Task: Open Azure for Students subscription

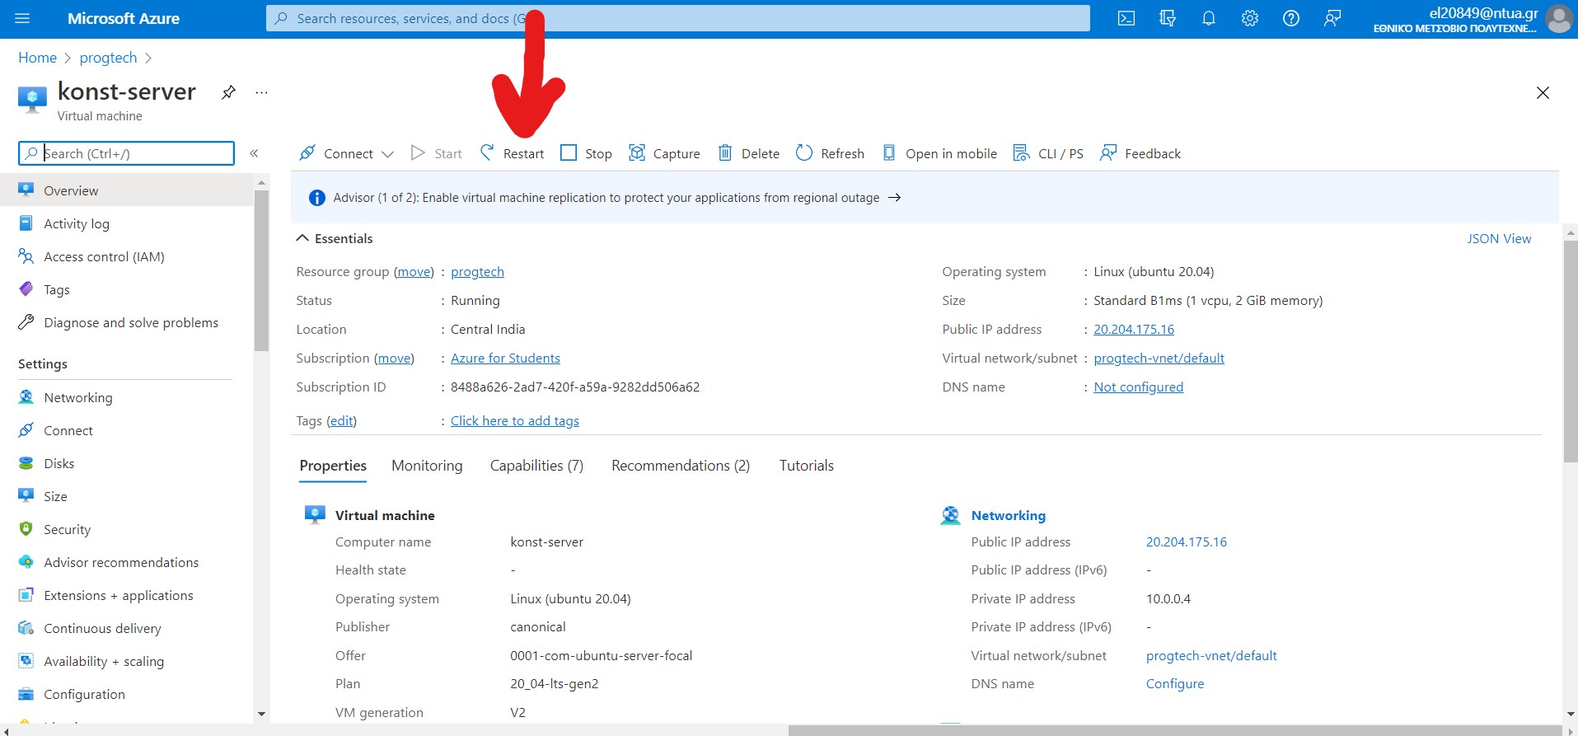Action: coord(505,359)
